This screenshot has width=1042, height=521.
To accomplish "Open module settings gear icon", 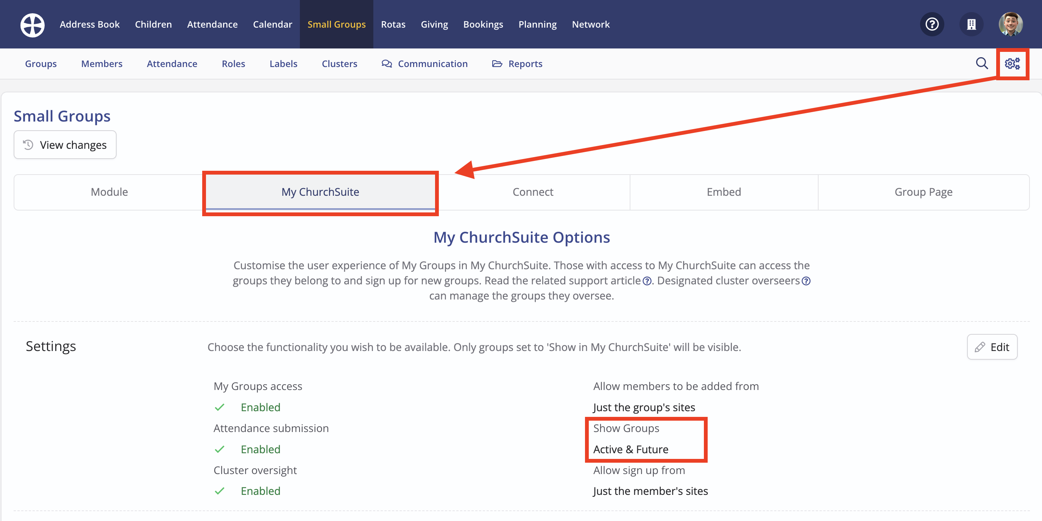I will coord(1012,64).
